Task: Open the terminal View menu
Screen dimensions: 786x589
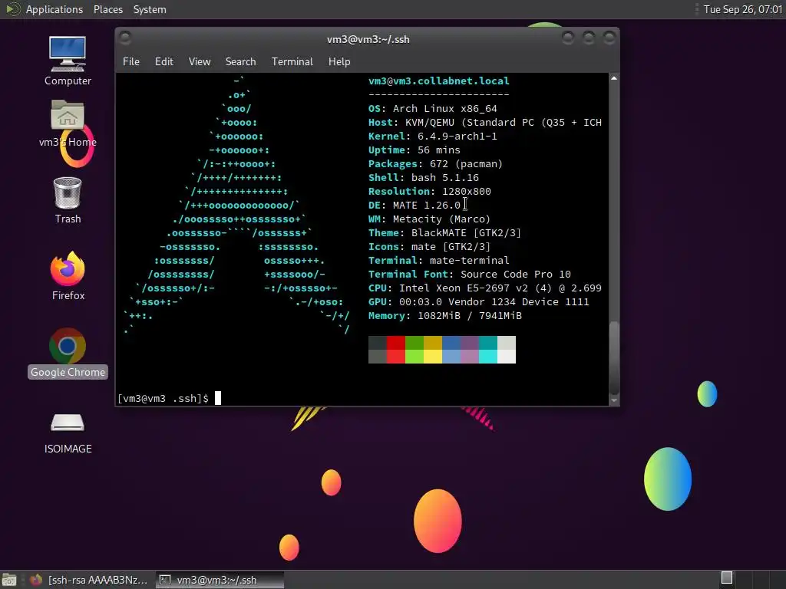Action: coord(200,61)
